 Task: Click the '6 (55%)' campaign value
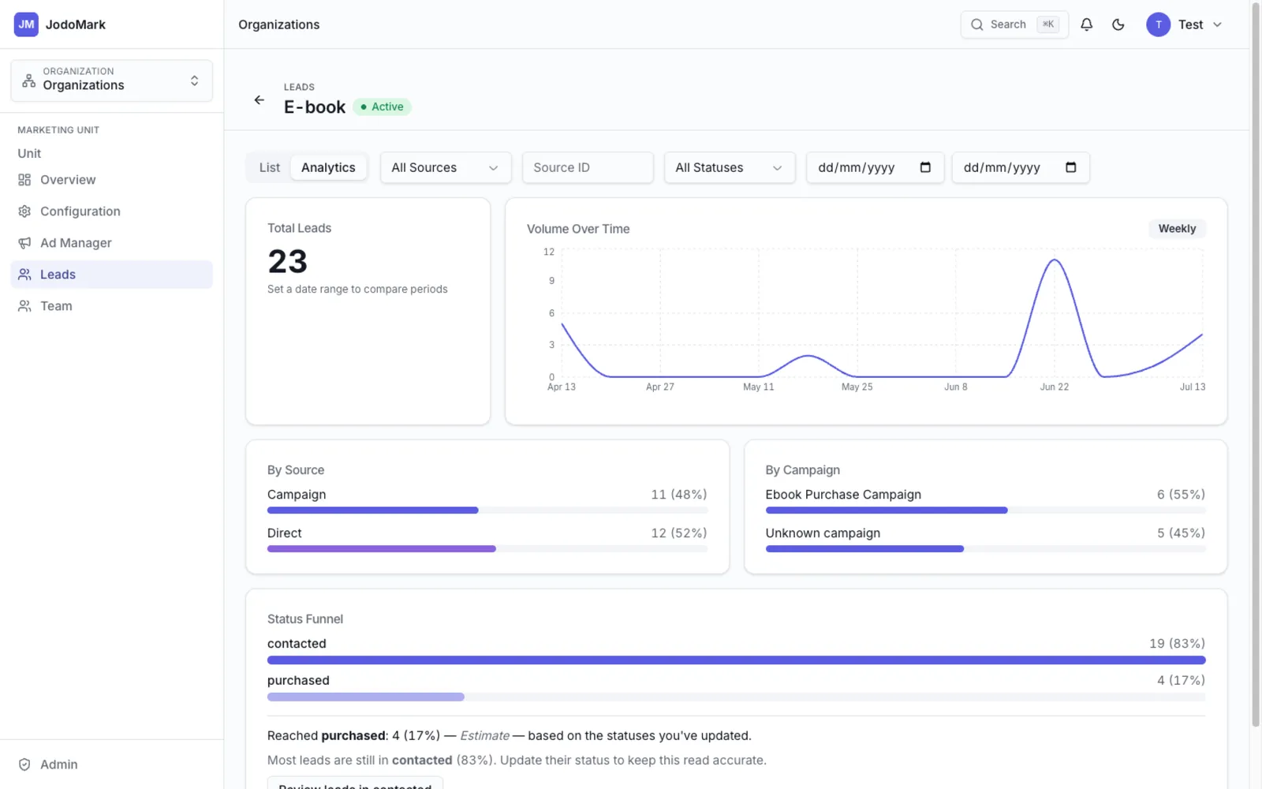[x=1181, y=495]
